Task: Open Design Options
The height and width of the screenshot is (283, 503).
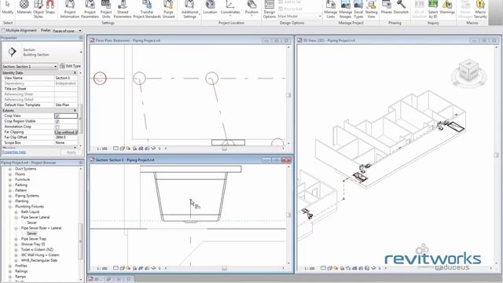Action: [x=269, y=9]
